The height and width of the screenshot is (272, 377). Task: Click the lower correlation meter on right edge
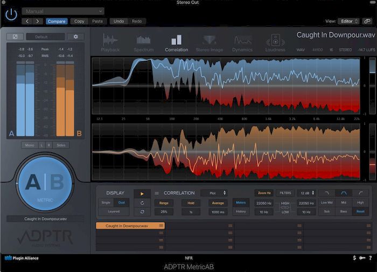click(x=373, y=152)
